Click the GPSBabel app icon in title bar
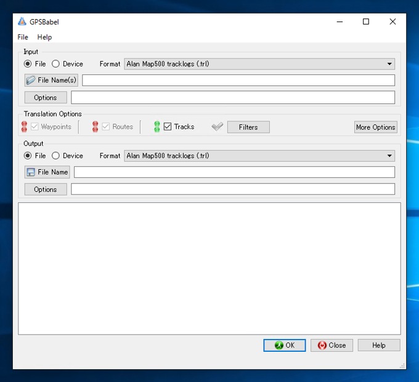Image resolution: width=419 pixels, height=382 pixels. tap(22, 22)
